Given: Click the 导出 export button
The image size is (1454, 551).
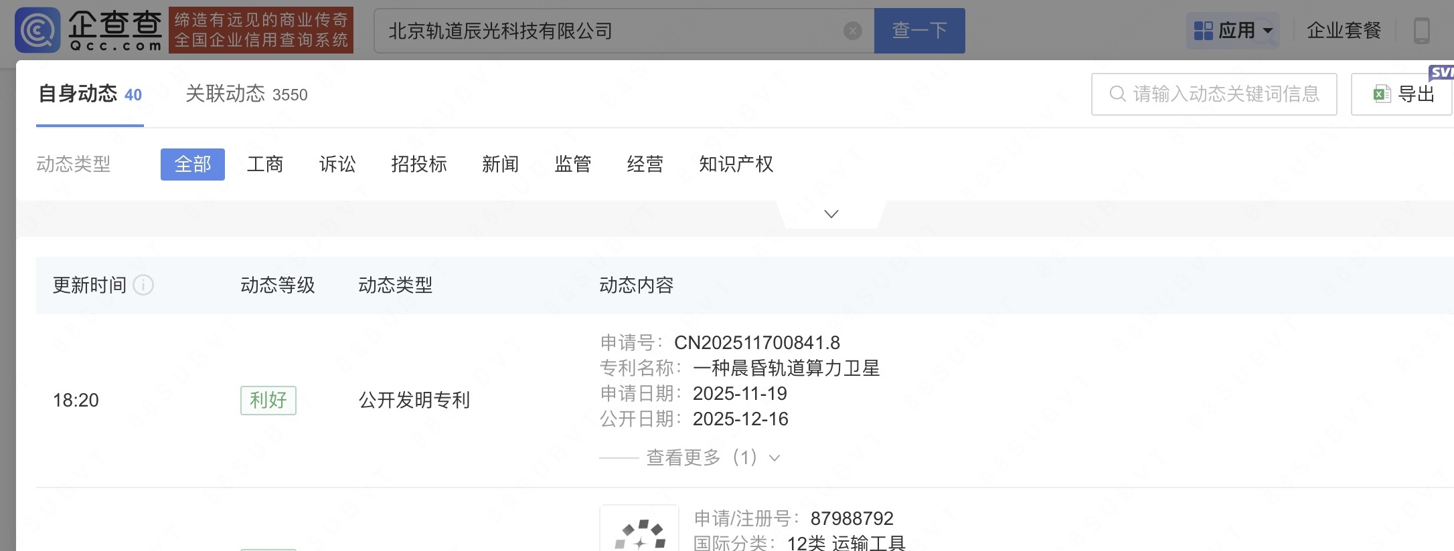Looking at the screenshot, I should click(1402, 94).
